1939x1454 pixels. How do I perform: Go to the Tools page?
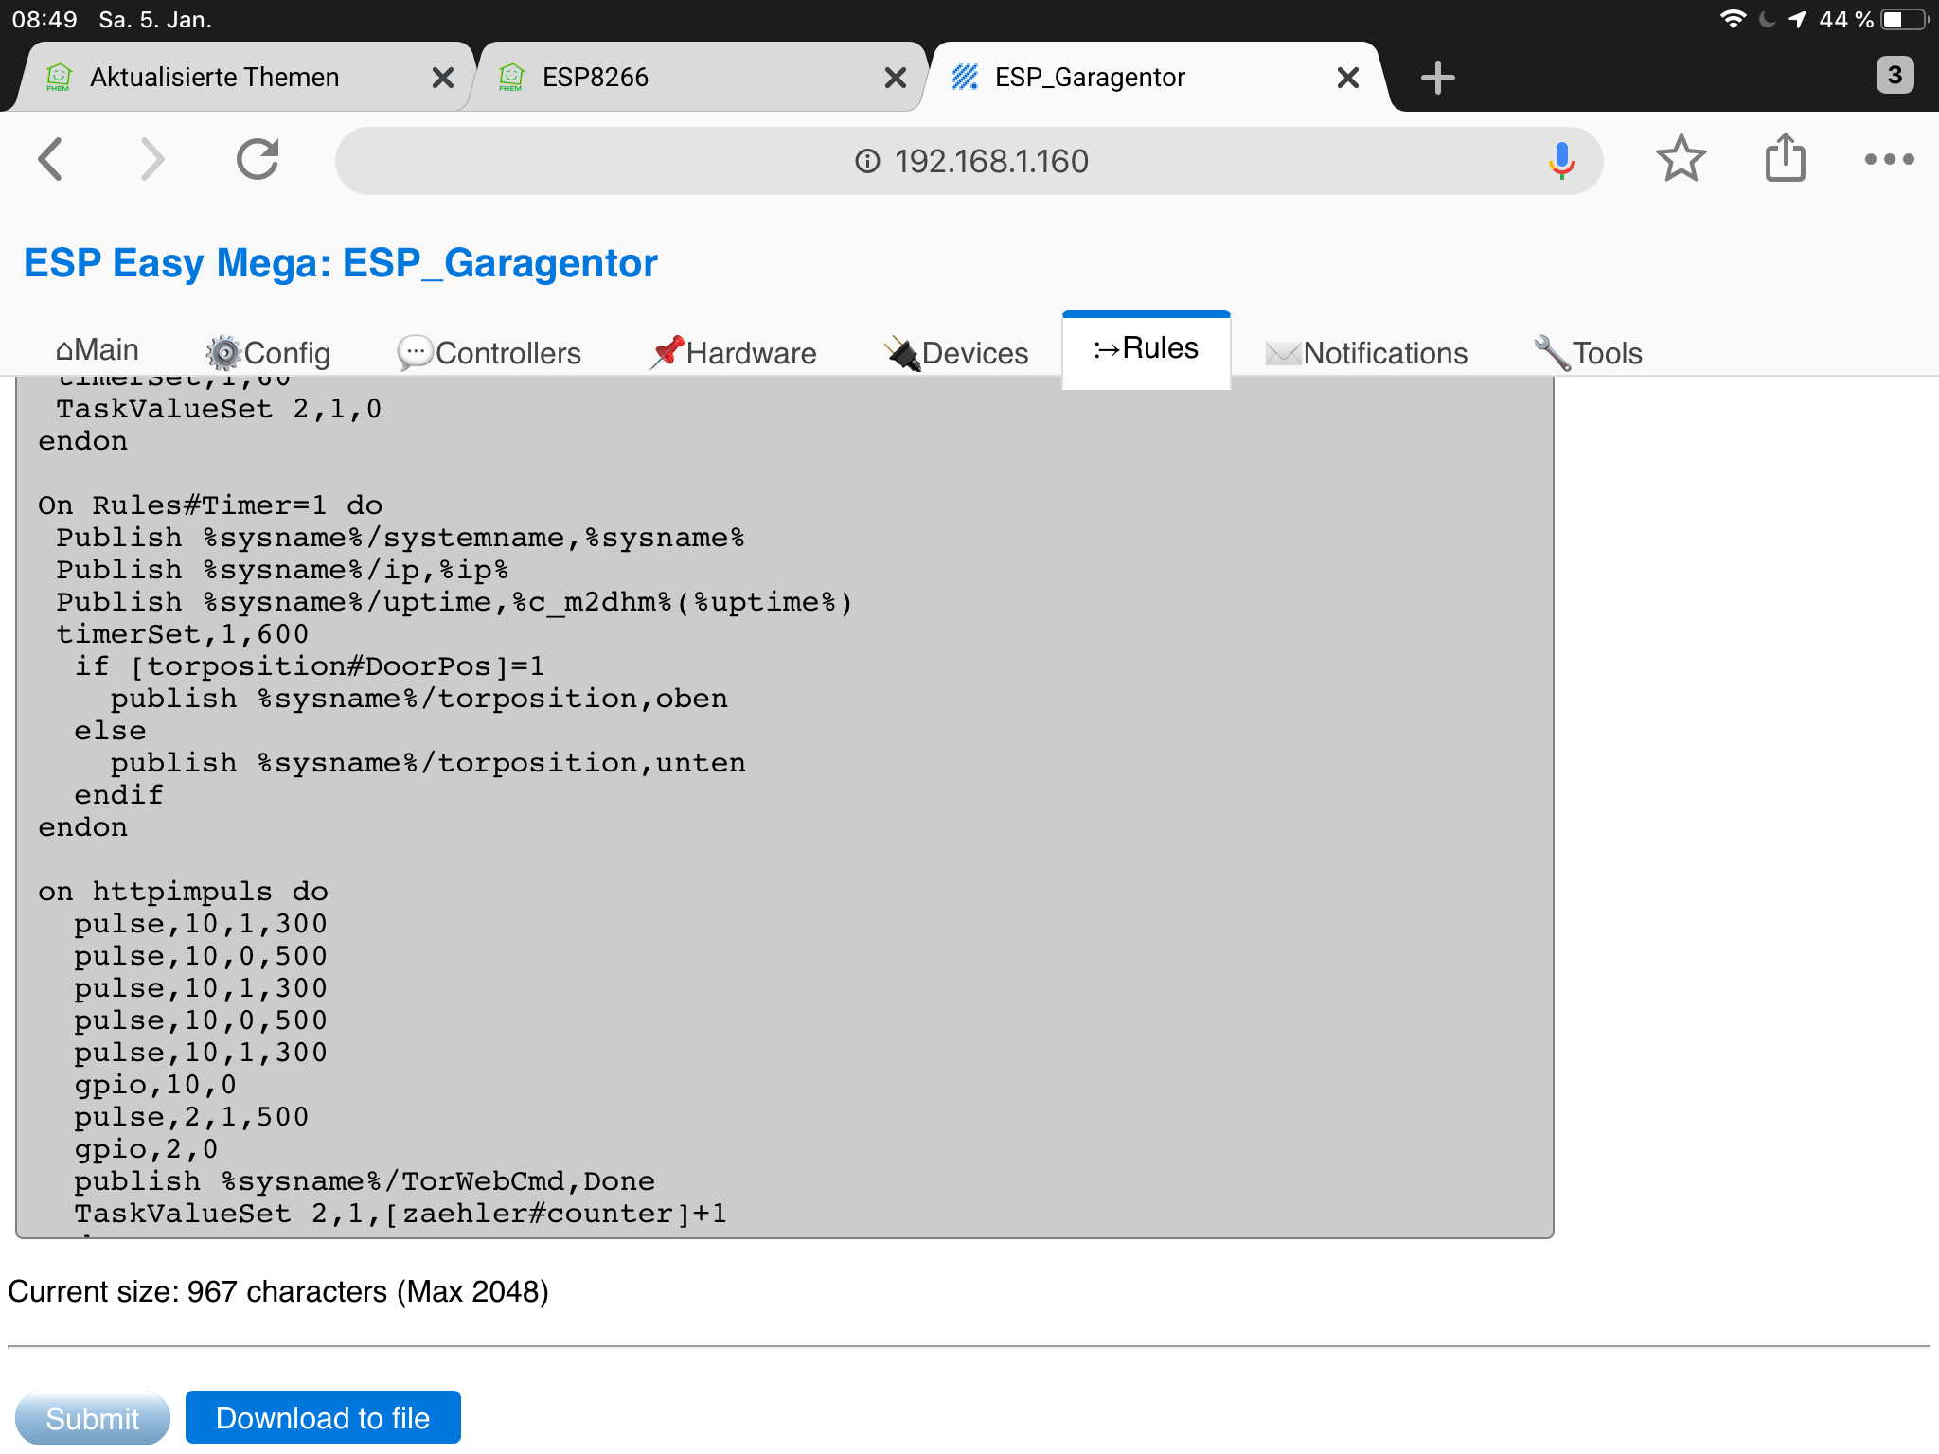(1588, 353)
